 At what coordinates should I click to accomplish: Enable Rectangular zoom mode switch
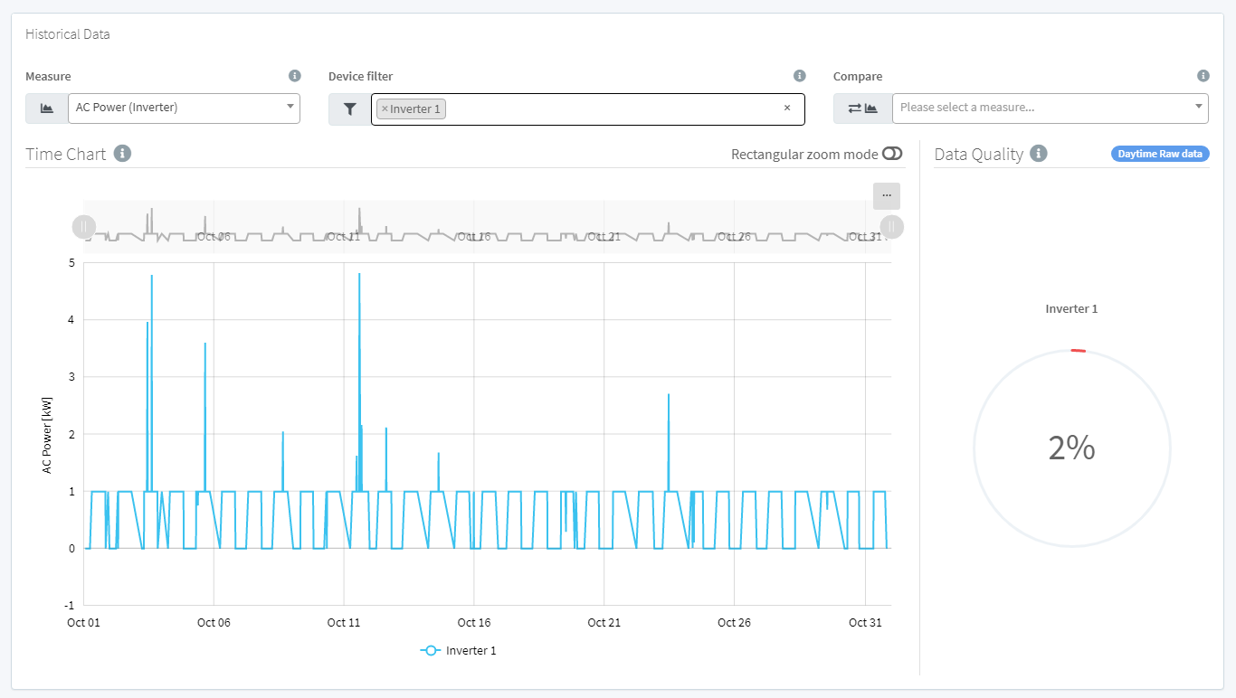pos(892,154)
